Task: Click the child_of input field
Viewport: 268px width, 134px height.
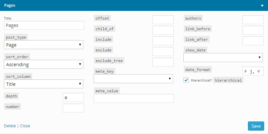Action: click(x=163, y=30)
